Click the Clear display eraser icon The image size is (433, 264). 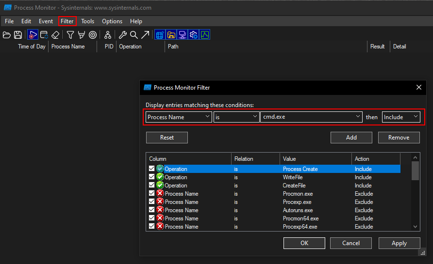[x=55, y=35]
